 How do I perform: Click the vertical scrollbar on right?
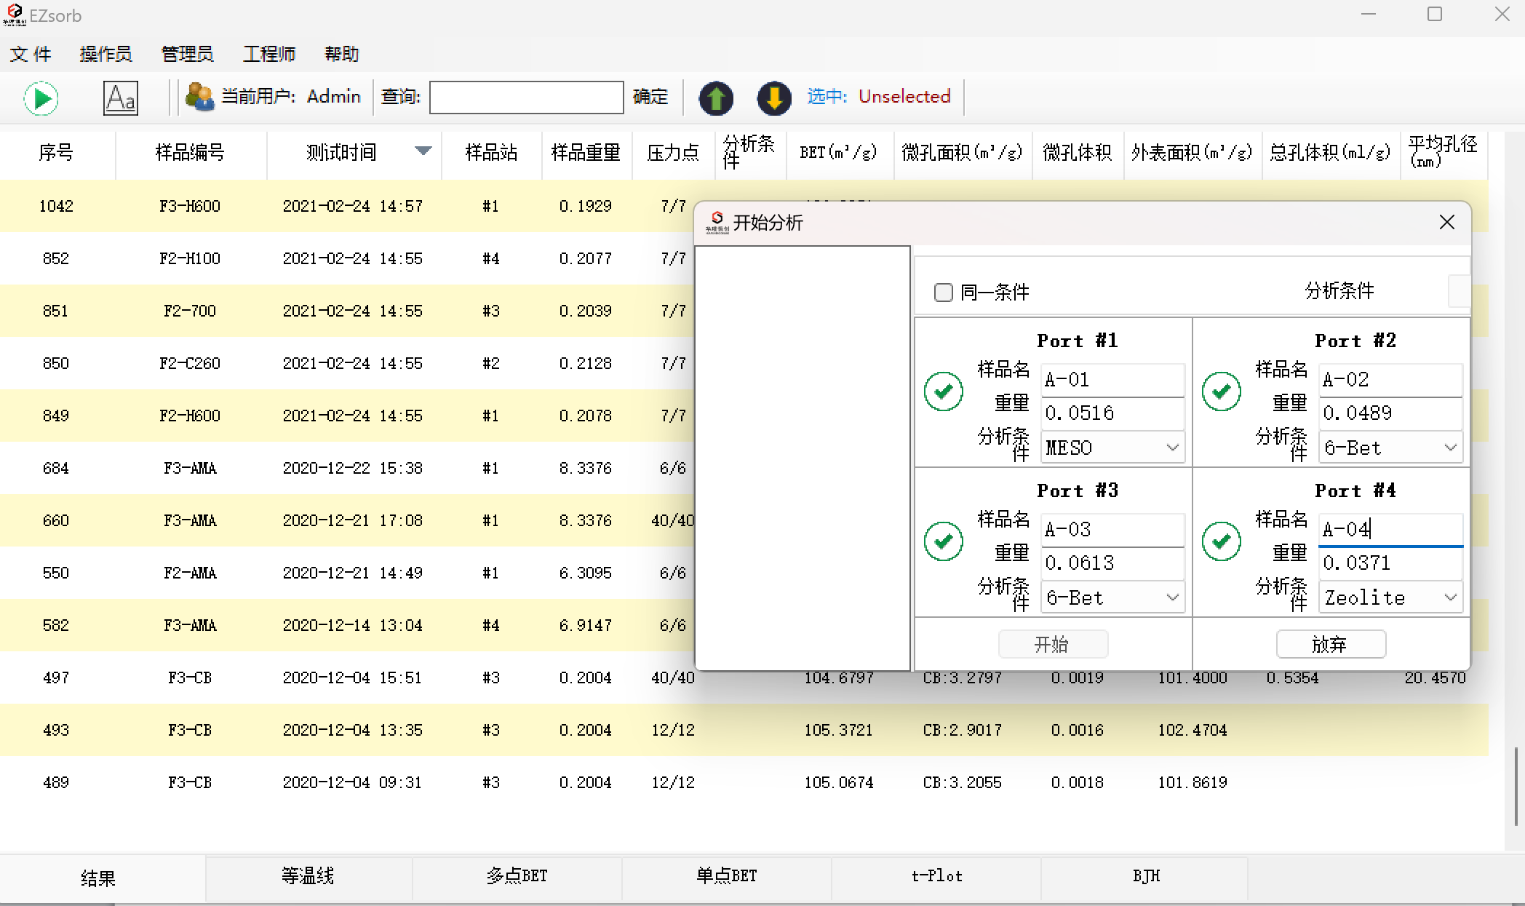[x=1516, y=786]
